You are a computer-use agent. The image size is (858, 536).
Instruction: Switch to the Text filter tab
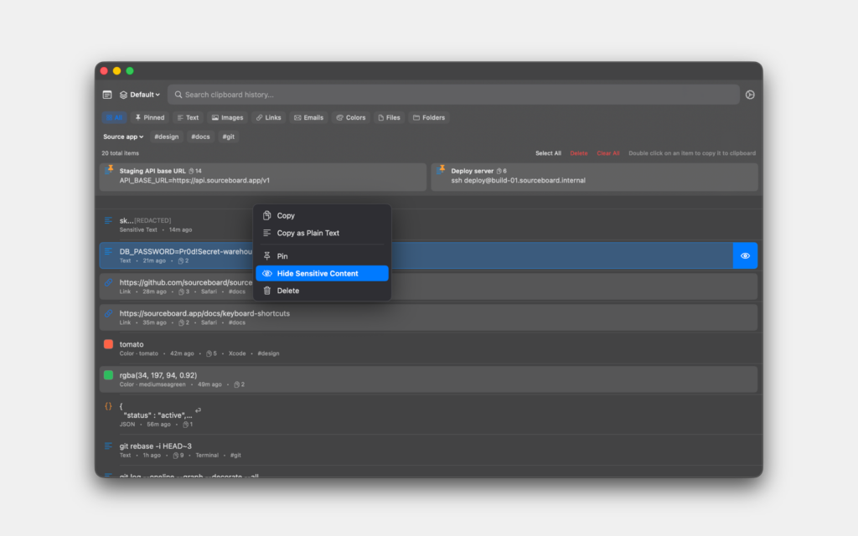pos(188,117)
